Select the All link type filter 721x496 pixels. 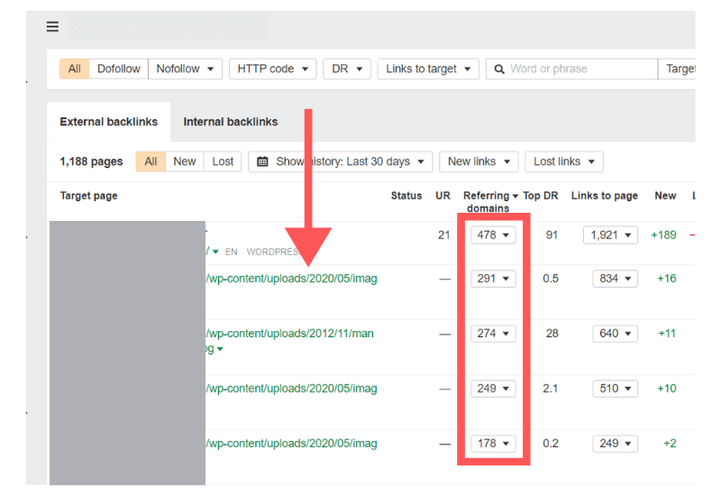[x=74, y=69]
